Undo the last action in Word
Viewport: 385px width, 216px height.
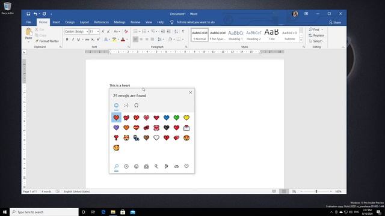pos(35,14)
